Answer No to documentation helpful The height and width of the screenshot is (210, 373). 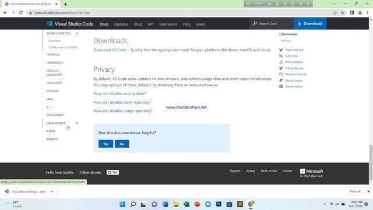(122, 144)
